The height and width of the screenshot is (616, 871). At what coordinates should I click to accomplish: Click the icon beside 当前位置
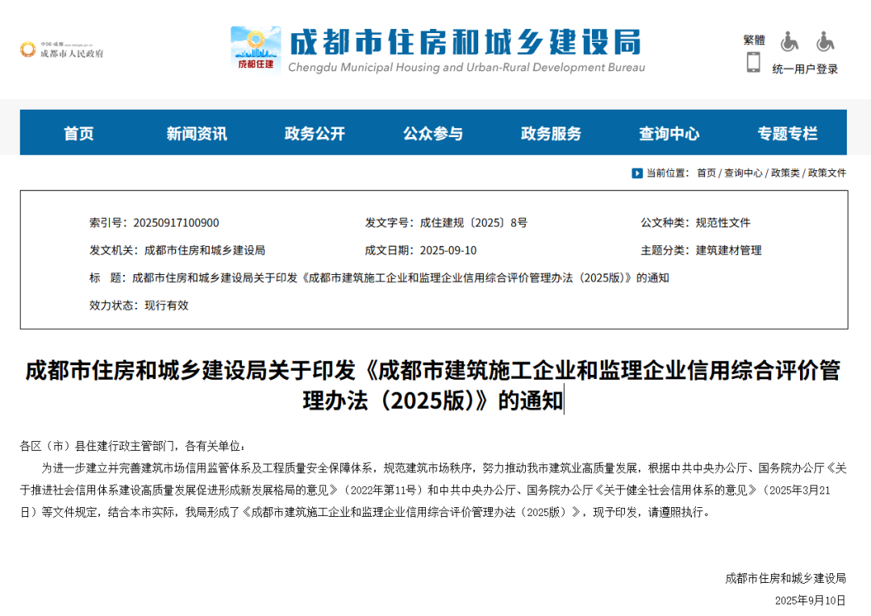637,173
